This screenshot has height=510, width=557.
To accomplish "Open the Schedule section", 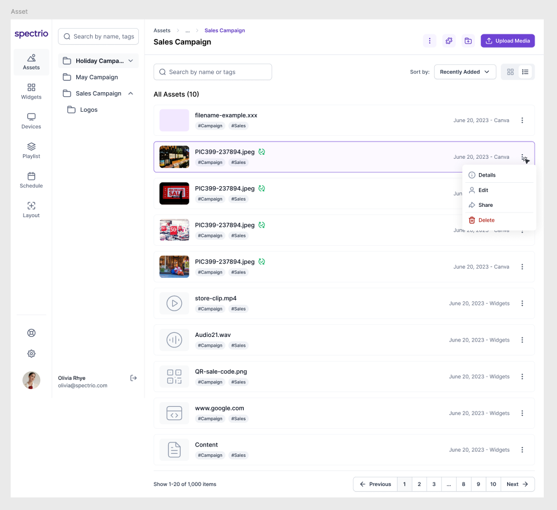I will [31, 180].
